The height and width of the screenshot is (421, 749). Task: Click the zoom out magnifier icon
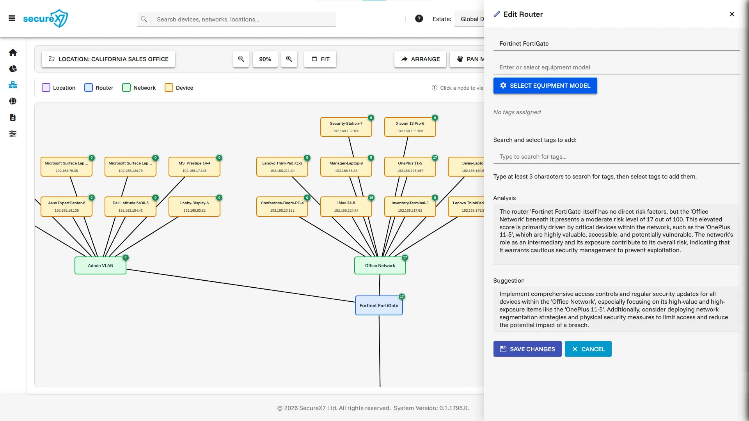[241, 59]
